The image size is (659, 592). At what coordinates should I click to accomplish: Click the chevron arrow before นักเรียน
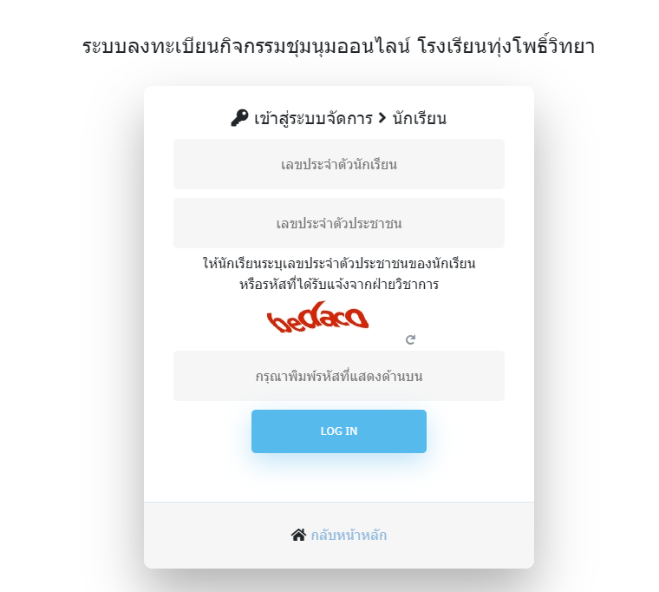[x=382, y=118]
